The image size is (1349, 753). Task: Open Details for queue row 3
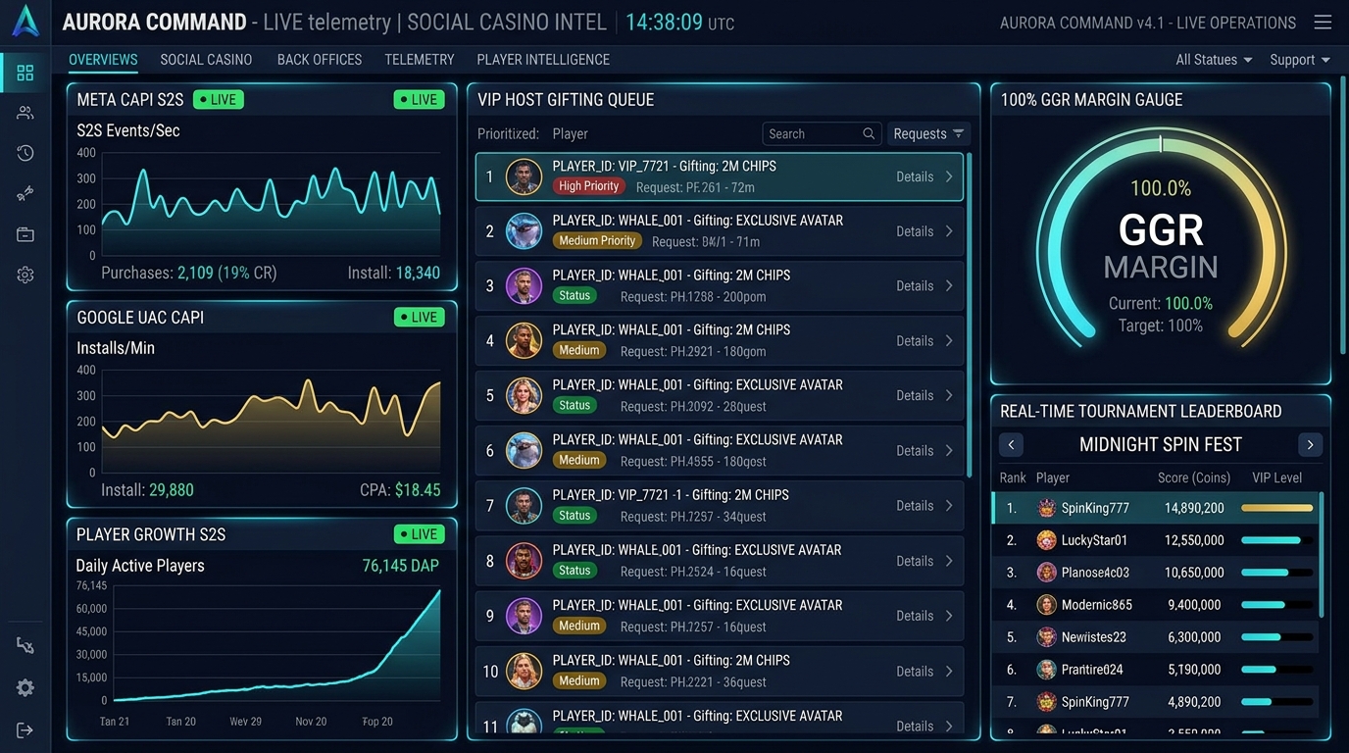915,286
